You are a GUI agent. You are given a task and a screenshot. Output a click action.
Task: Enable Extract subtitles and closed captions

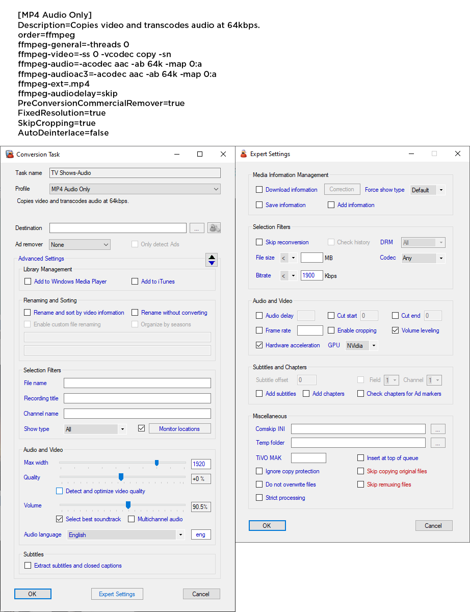(28, 566)
